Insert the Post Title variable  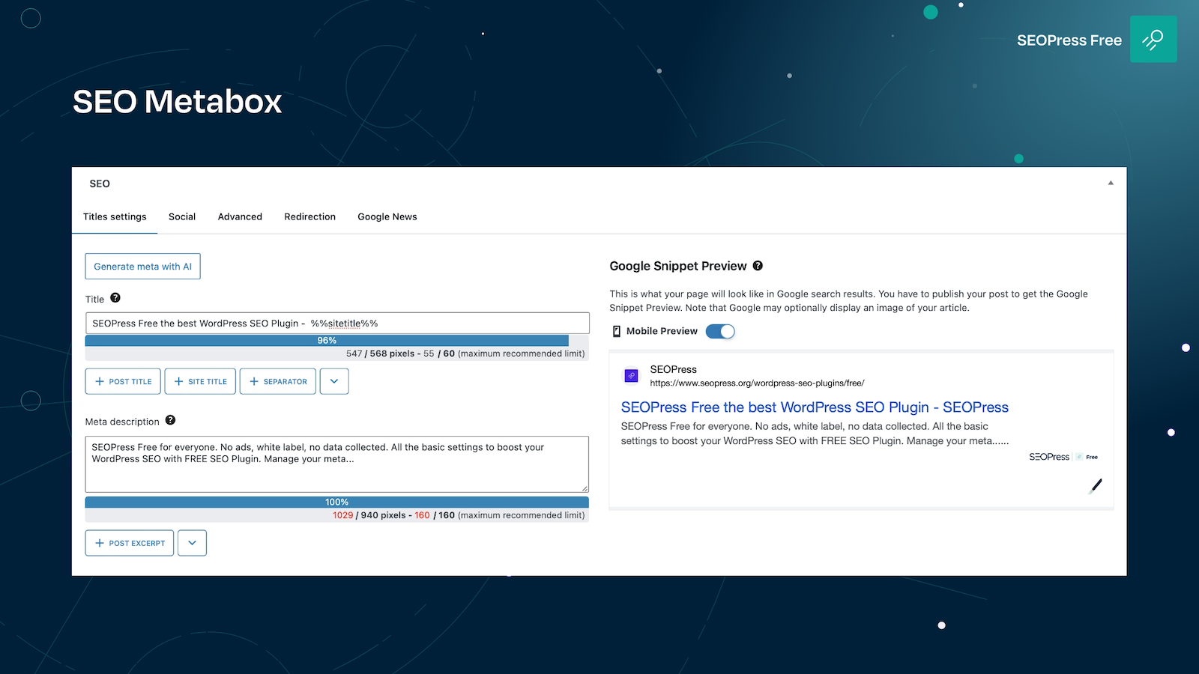[x=123, y=381]
